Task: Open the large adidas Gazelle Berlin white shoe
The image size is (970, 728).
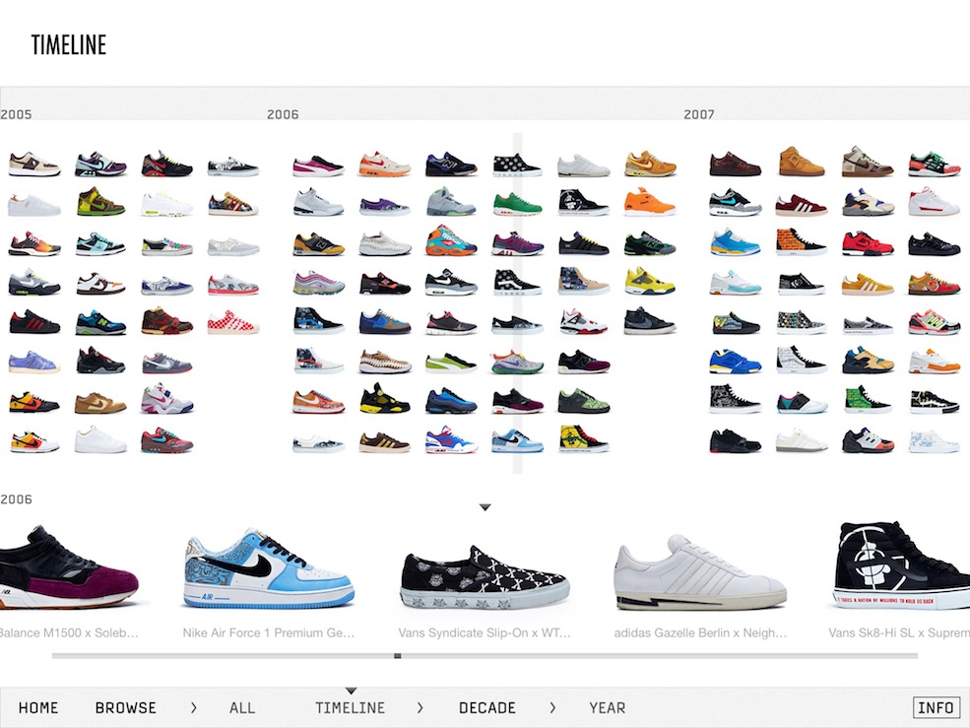Action: (700, 574)
